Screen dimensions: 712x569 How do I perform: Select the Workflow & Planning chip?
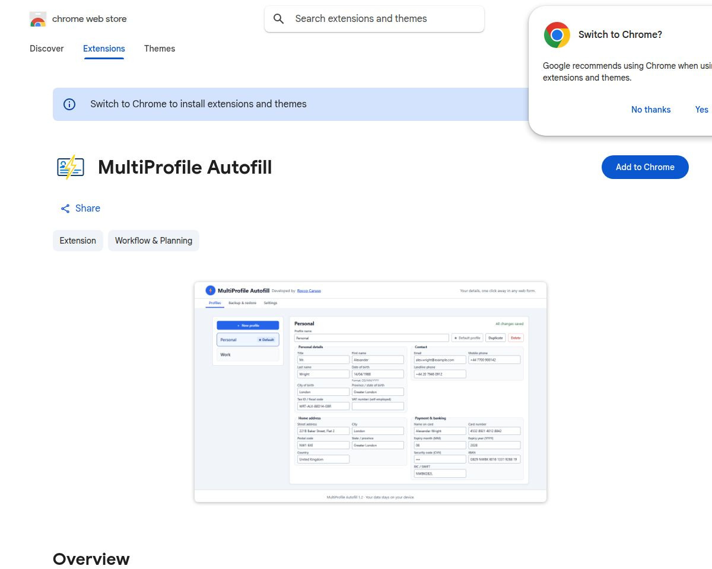coord(154,241)
